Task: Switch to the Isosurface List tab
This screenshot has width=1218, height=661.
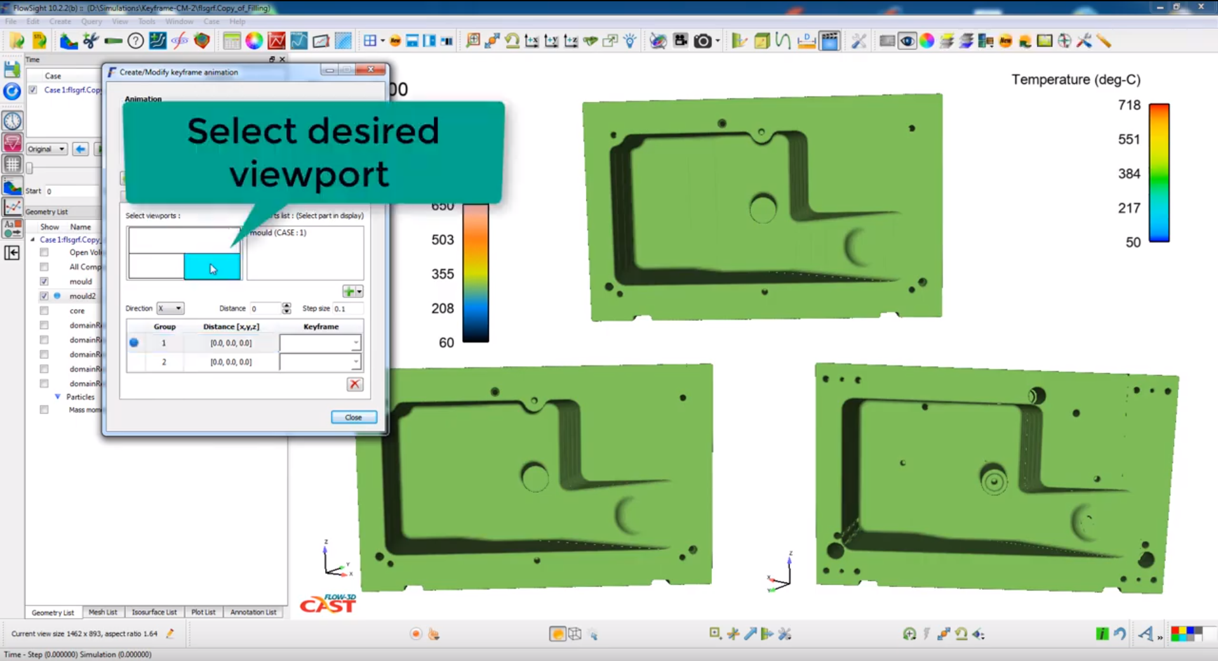Action: 154,612
